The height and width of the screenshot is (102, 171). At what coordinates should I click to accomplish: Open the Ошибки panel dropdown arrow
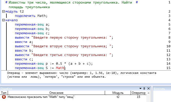(140, 88)
